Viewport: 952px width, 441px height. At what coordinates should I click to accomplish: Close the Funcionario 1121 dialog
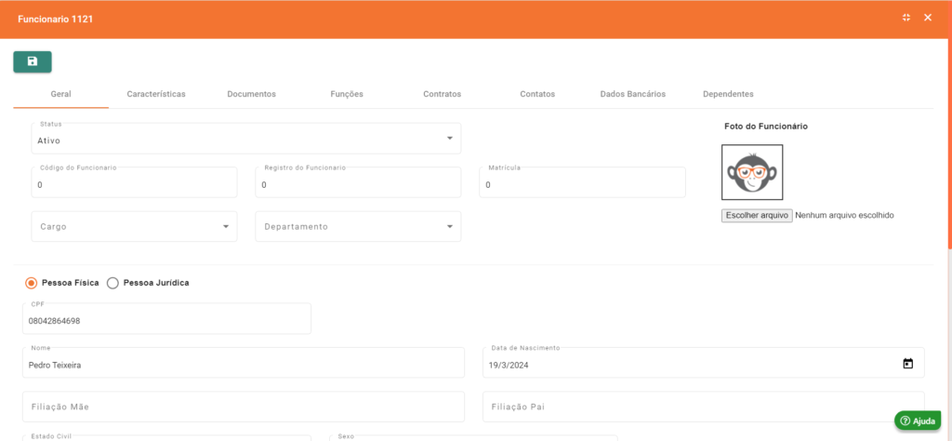[x=928, y=19]
